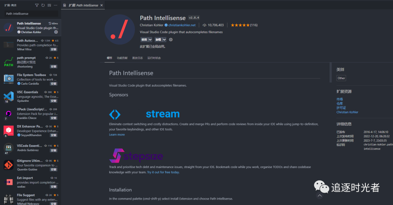Clear extension search results icon
The height and width of the screenshot is (205, 393).
coord(49,5)
